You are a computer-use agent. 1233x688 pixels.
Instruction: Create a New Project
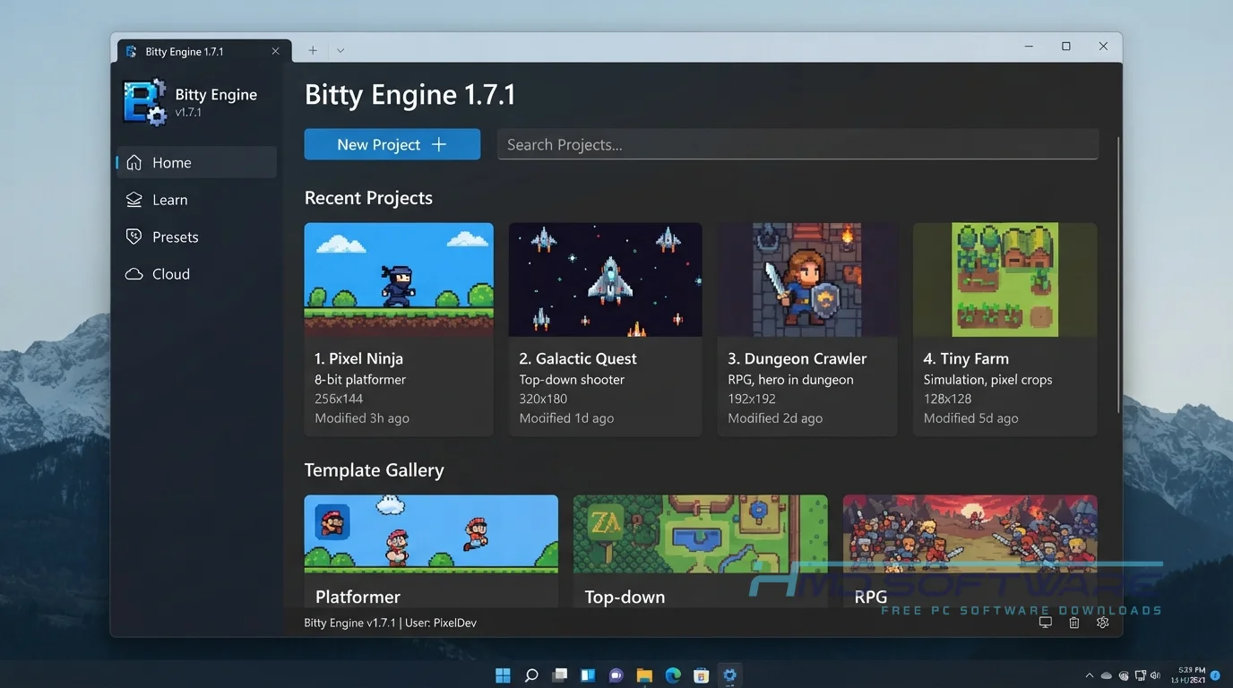(392, 144)
